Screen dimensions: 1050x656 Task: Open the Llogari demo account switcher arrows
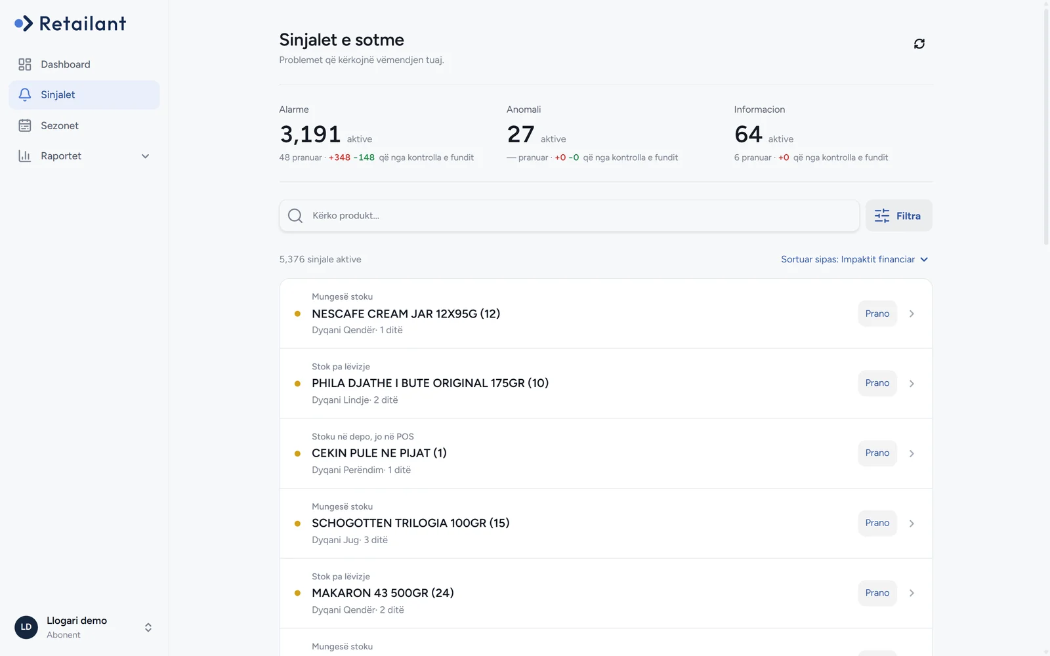pyautogui.click(x=148, y=628)
